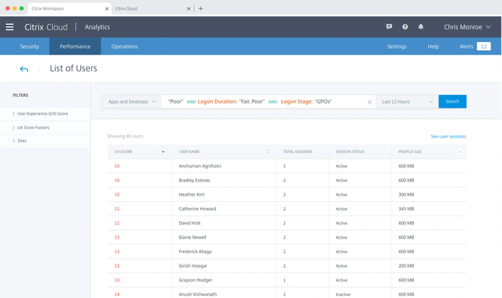Click UX score 11 for Catherine Howard
Screen dimensions: 502x298
tap(117, 208)
